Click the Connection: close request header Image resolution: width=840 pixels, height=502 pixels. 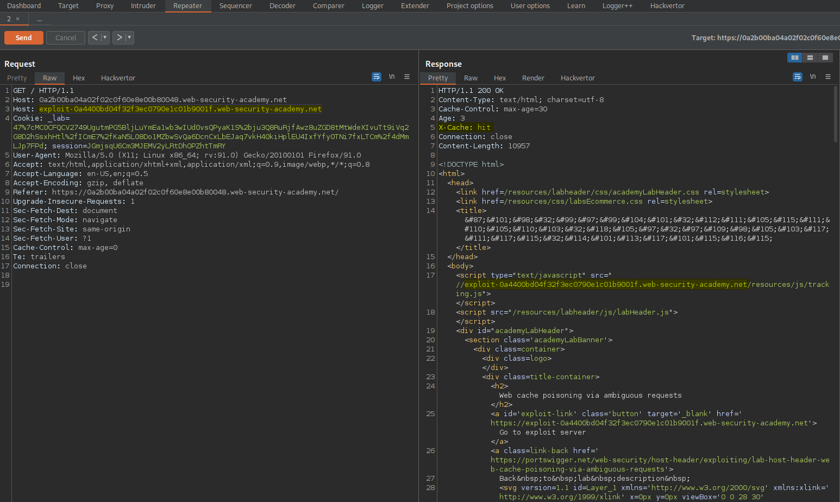pyautogui.click(x=50, y=266)
